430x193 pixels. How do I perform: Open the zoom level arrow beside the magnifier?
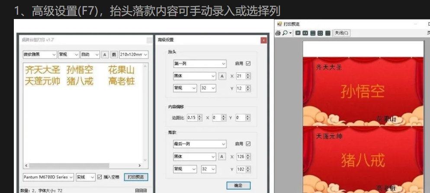pyautogui.click(x=290, y=33)
